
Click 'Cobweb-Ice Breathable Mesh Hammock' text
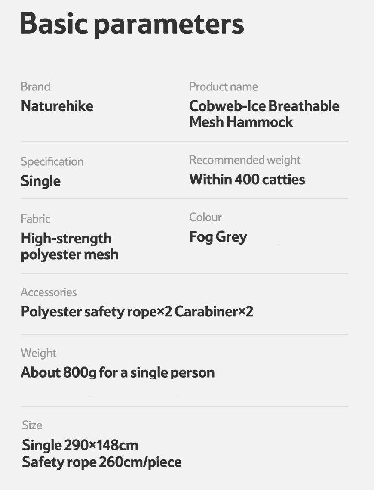264,114
